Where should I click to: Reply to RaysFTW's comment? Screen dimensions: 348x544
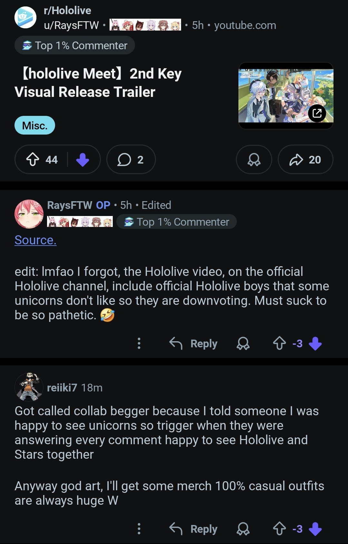[x=193, y=343]
